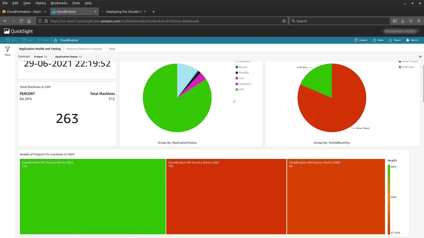
Task: Click site lock icon in address bar
Action: click(46, 21)
